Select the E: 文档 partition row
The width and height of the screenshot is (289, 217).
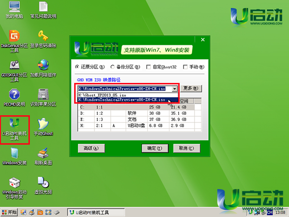[136, 120]
